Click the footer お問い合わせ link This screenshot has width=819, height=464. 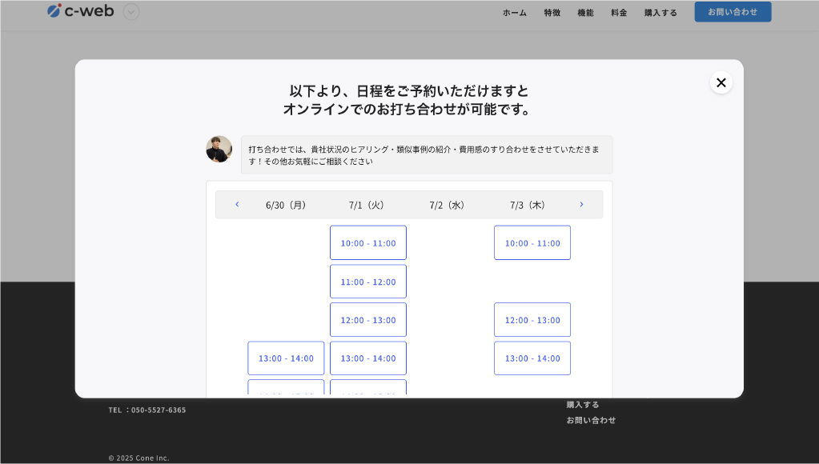pyautogui.click(x=591, y=420)
